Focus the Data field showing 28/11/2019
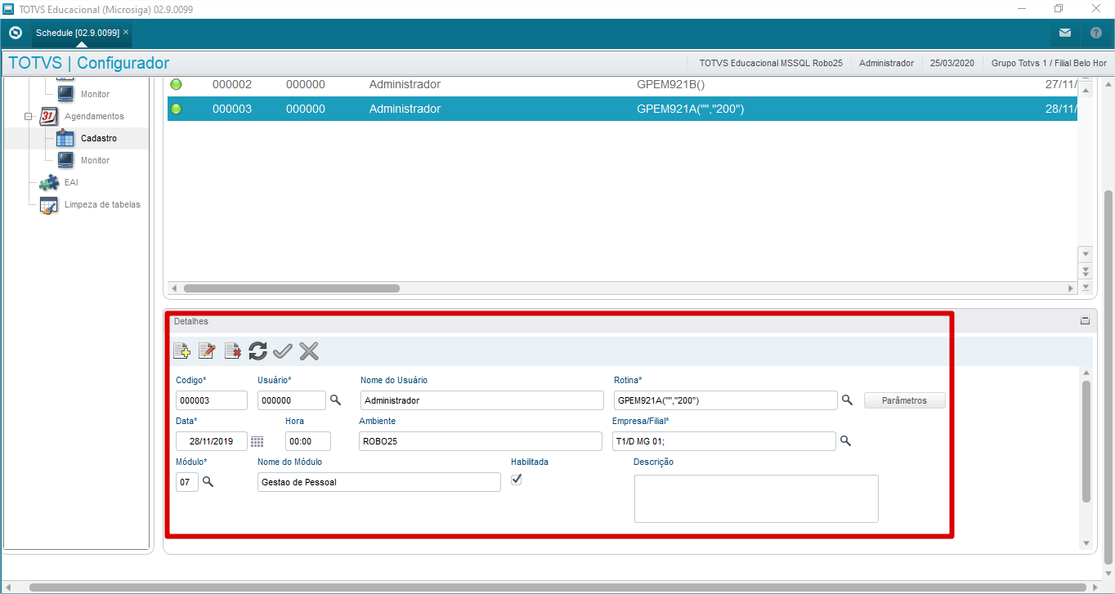 coord(211,441)
